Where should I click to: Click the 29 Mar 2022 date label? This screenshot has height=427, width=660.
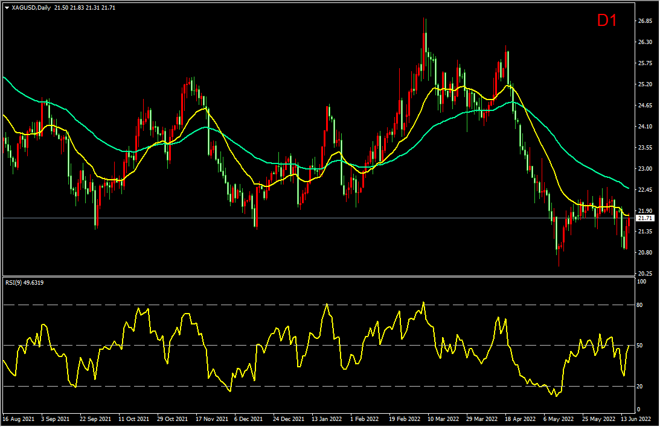482,419
